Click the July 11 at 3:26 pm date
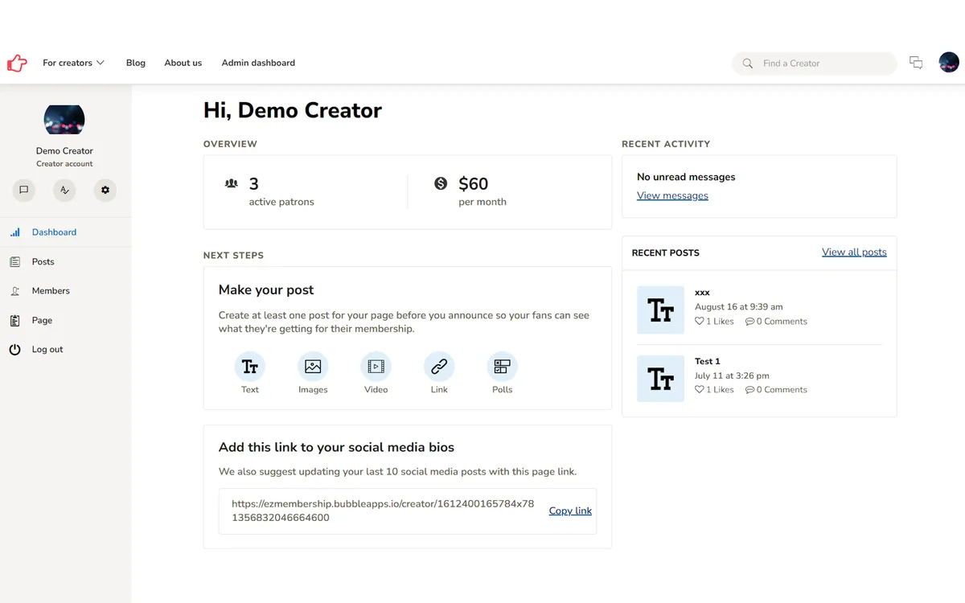Image resolution: width=965 pixels, height=603 pixels. pyautogui.click(x=732, y=375)
